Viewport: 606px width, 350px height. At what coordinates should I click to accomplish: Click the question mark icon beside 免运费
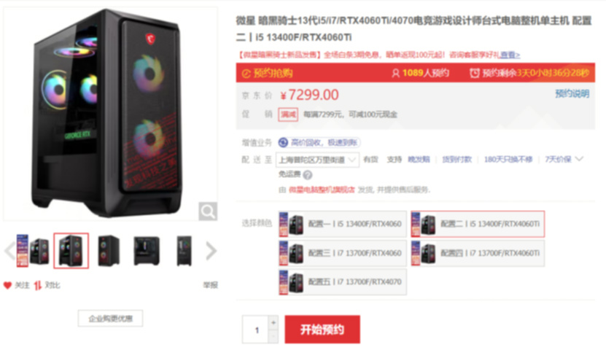(308, 175)
